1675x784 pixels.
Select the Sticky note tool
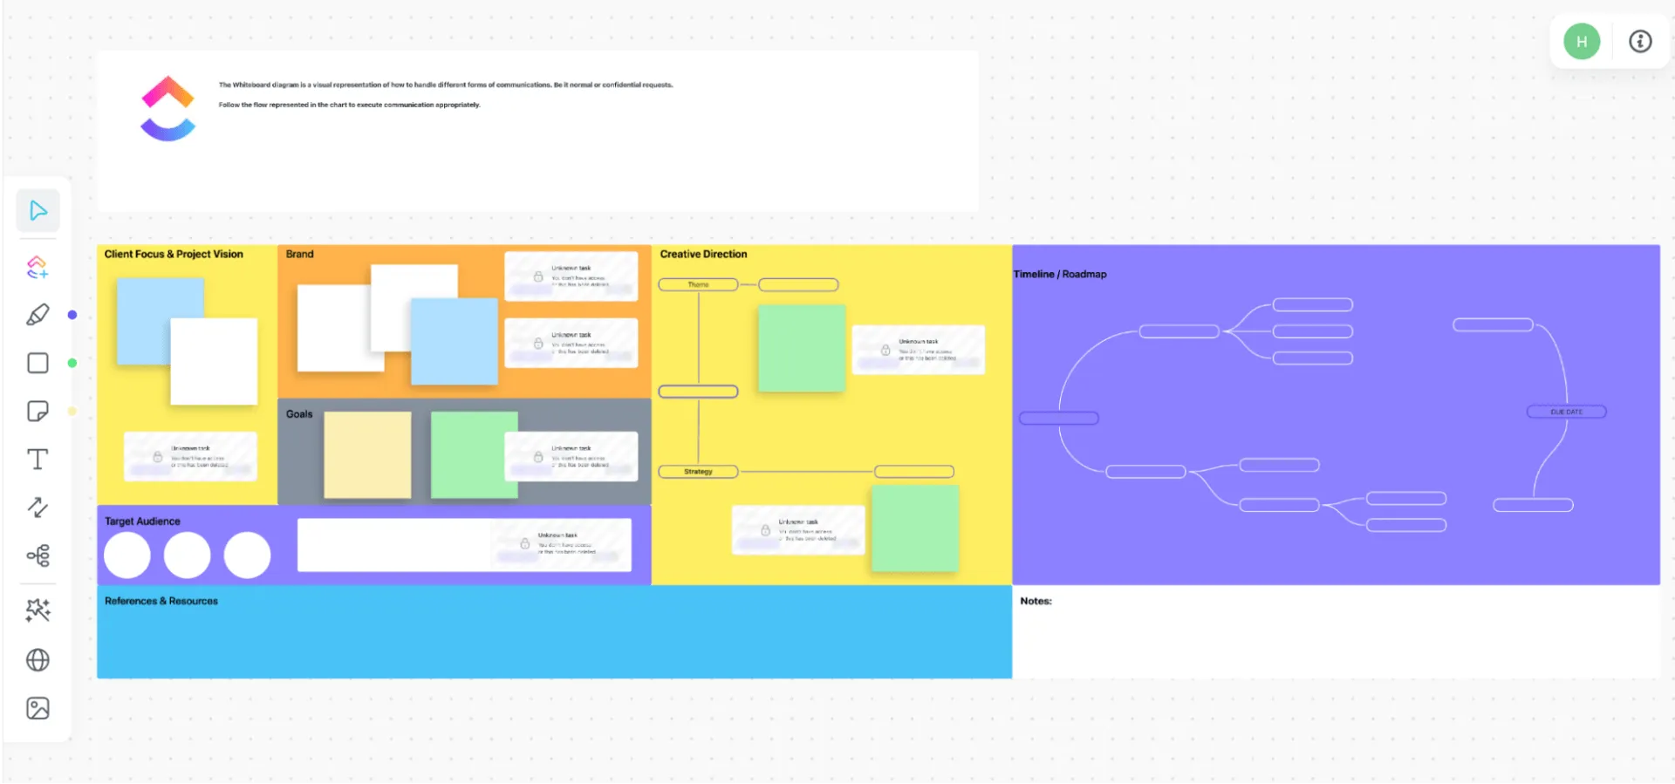38,411
